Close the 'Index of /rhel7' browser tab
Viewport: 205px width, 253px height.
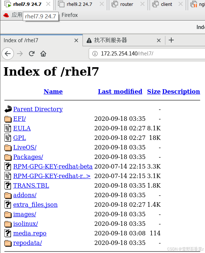(76, 40)
